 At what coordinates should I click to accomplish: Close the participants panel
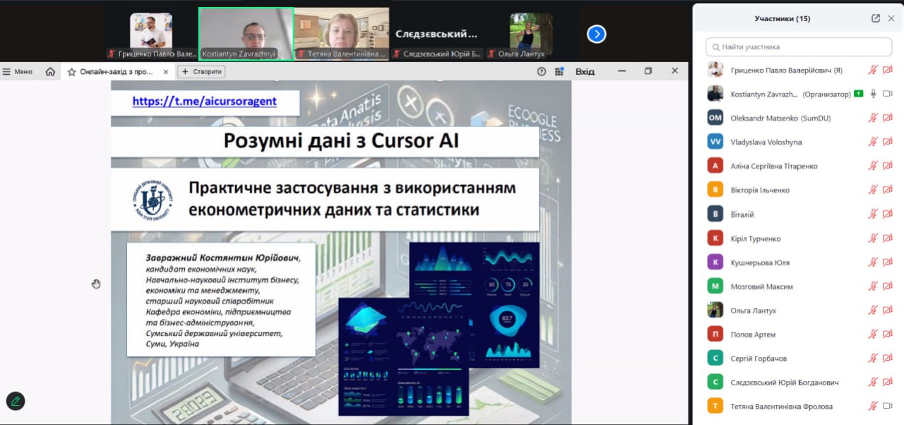[891, 18]
